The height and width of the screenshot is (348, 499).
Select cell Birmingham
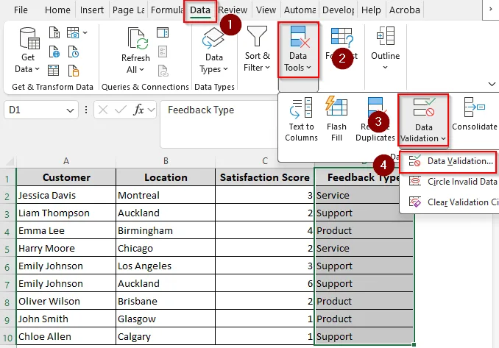(166, 230)
